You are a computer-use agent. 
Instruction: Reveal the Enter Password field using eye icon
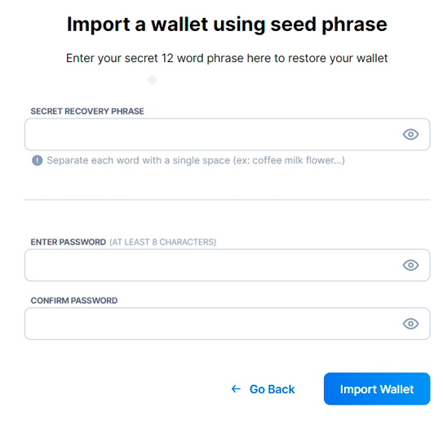coord(410,265)
